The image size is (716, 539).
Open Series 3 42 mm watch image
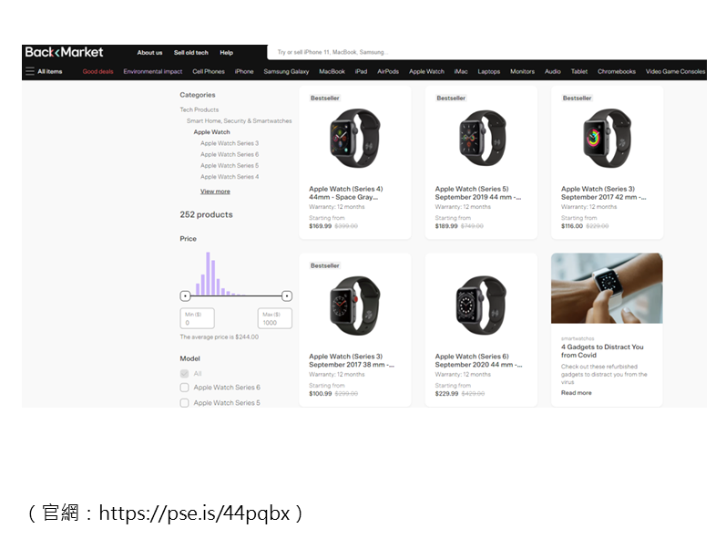coord(608,138)
